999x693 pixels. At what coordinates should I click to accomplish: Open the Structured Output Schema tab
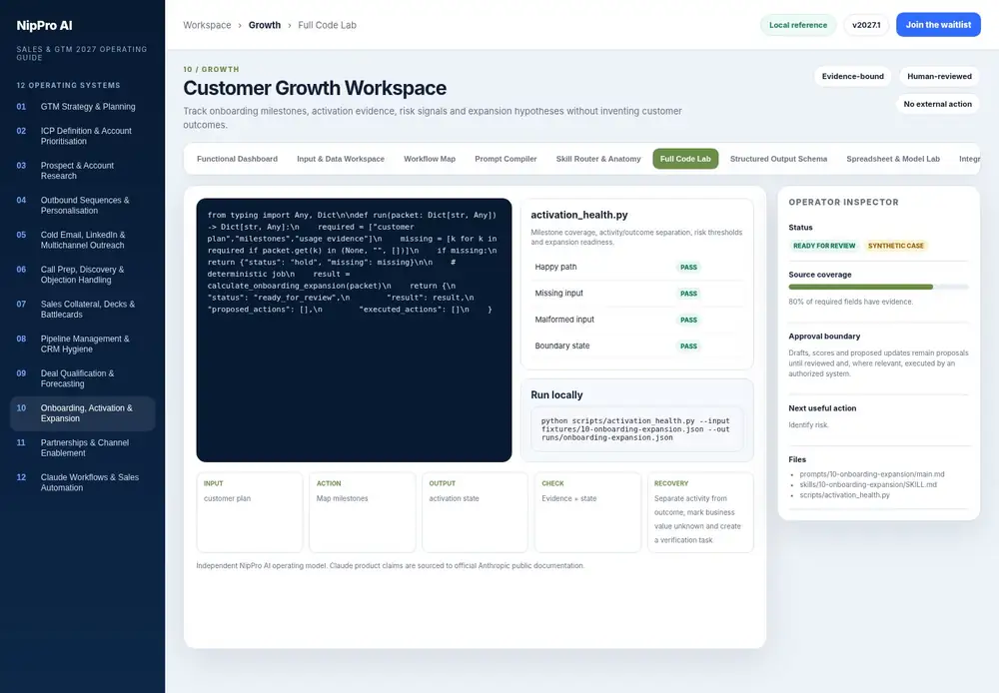coord(778,159)
